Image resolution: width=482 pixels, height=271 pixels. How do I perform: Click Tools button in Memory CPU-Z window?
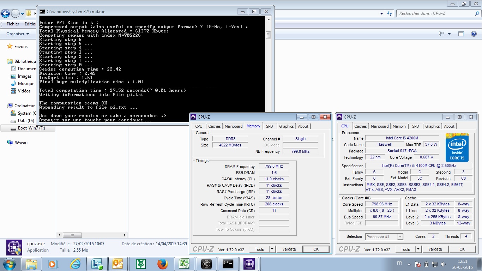[259, 249]
